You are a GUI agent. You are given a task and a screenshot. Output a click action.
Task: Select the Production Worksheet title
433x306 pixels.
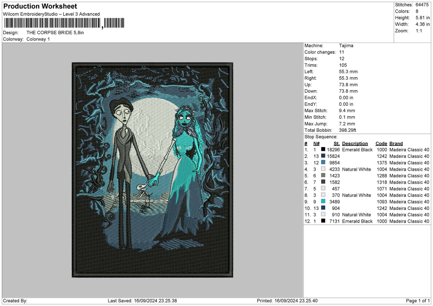tap(40, 6)
